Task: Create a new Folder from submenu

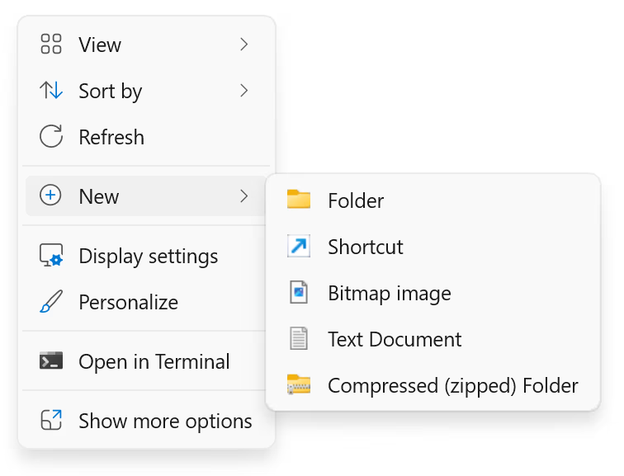Action: tap(433, 200)
